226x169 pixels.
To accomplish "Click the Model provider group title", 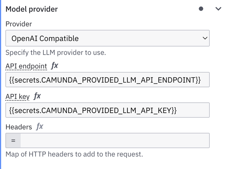I will pos(32,9).
